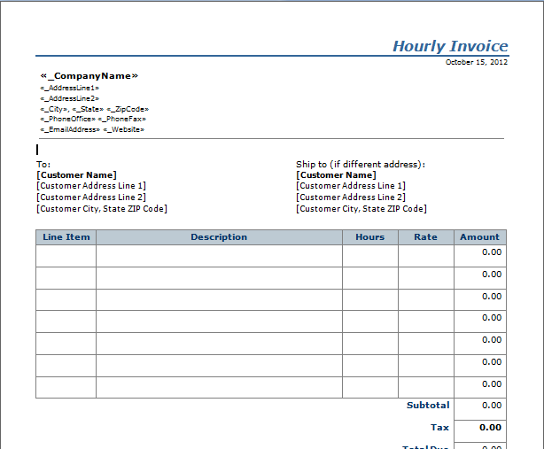
Task: Click the bold Tax 0.00 value
Action: 480,431
